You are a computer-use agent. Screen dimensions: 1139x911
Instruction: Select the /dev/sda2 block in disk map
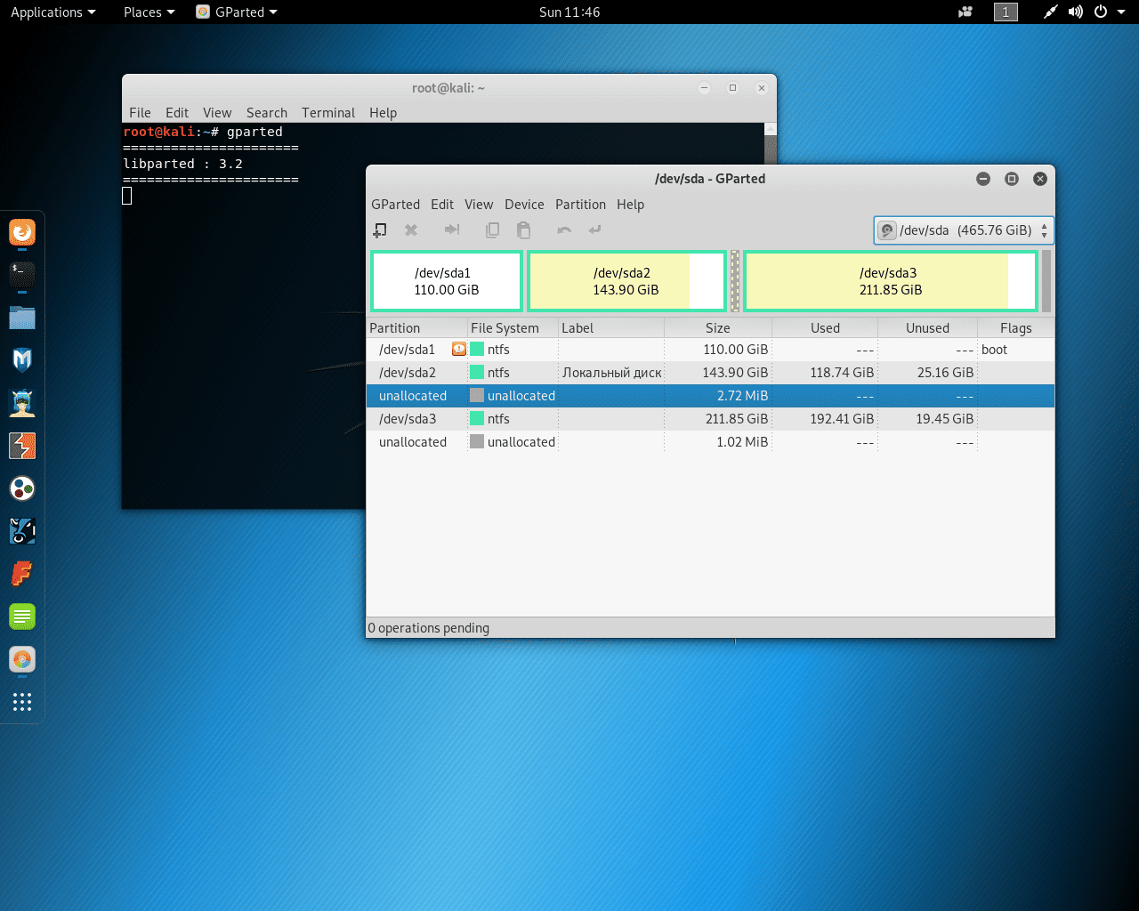[626, 281]
